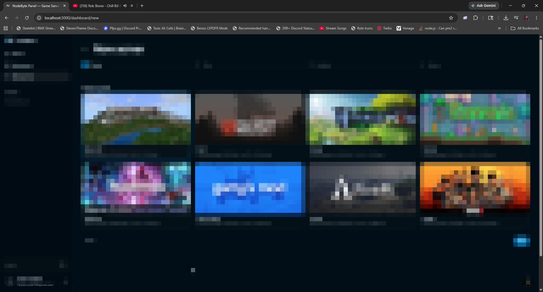This screenshot has width=543, height=292.
Task: Close the NodeByte Panel tab
Action: 64,6
